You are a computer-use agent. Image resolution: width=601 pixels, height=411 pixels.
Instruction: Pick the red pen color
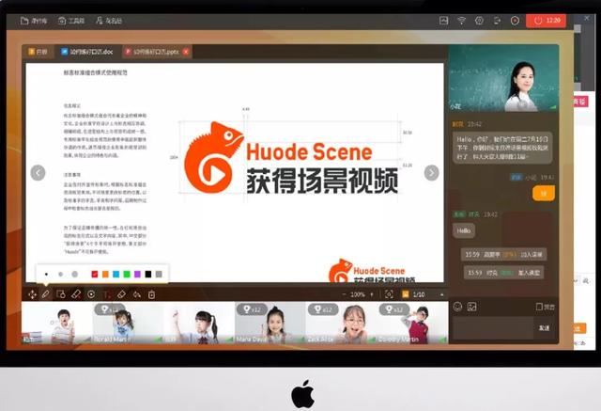(x=95, y=274)
